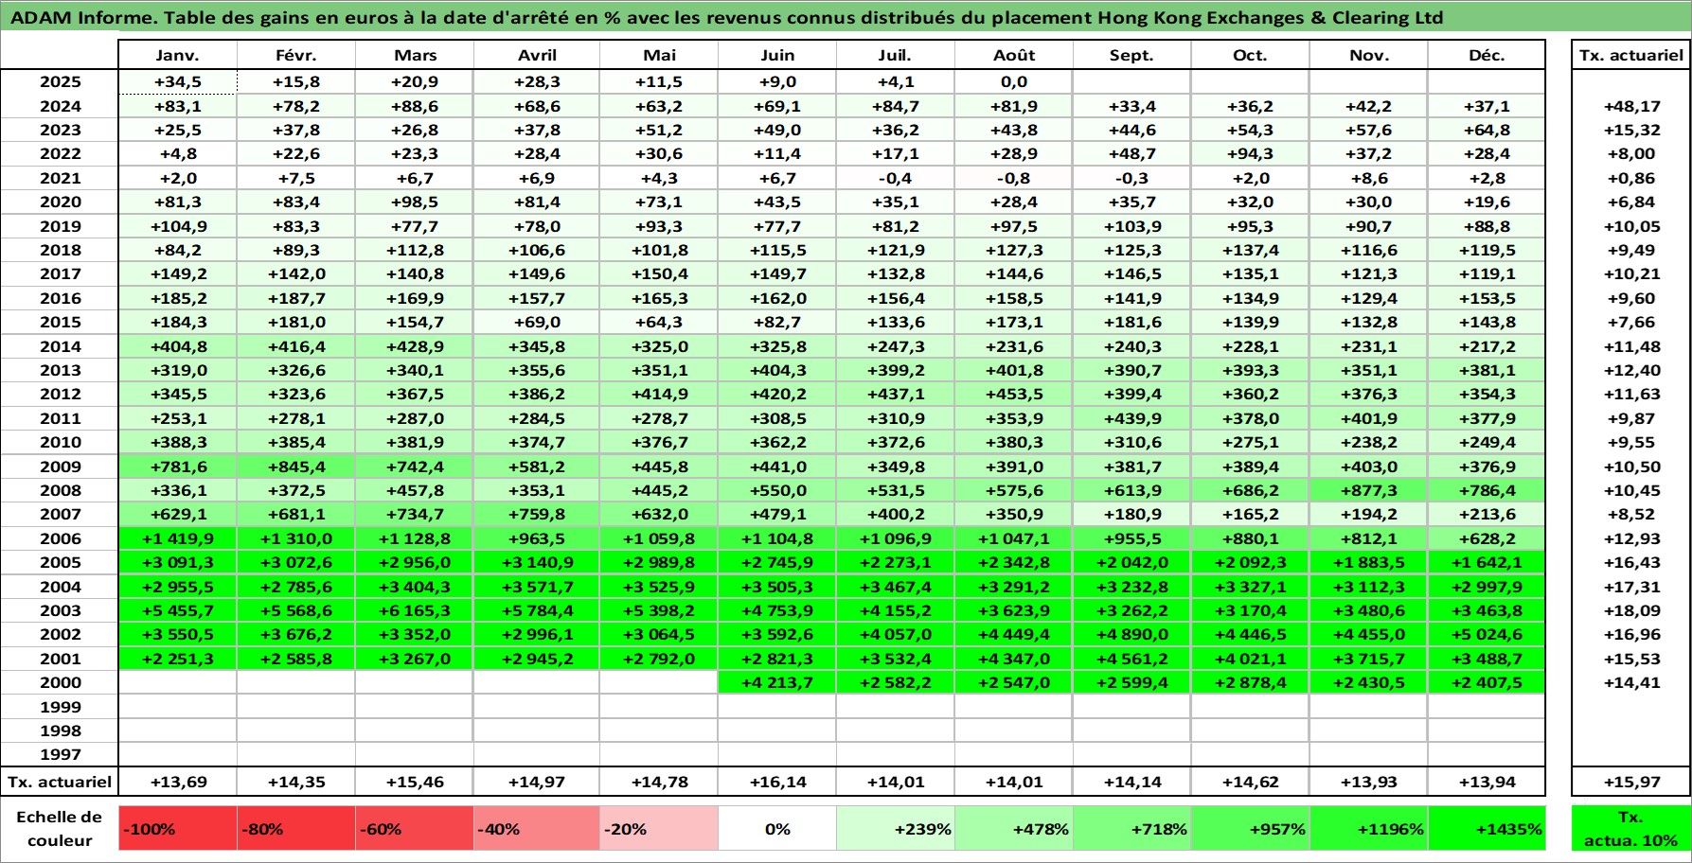This screenshot has width=1692, height=863.
Task: Select the +4 213,7 cell for Juin 2000
Action: coord(777,682)
